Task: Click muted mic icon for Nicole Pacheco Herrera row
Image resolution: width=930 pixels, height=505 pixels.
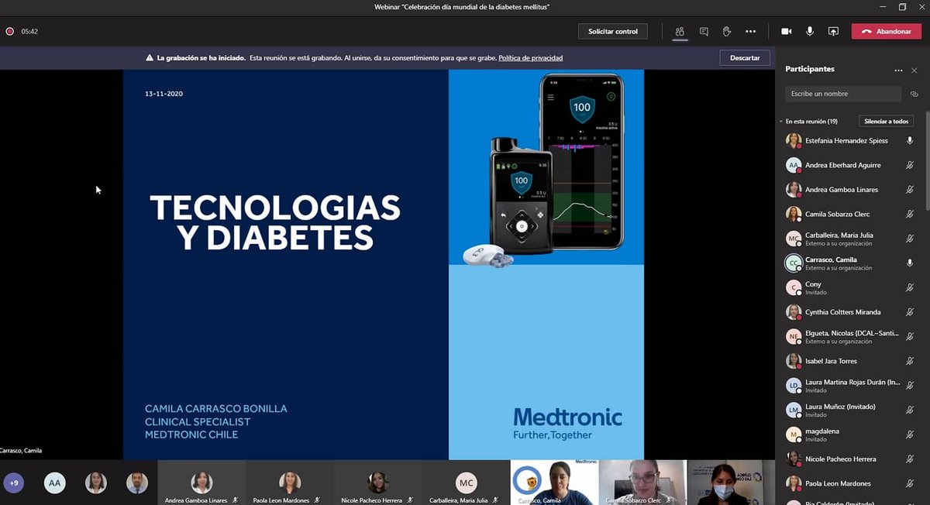Action: coord(910,459)
